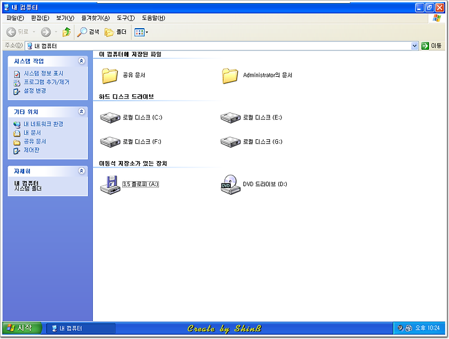Click the 로컬 디스크 (F:) label
449x339 pixels.
[142, 142]
